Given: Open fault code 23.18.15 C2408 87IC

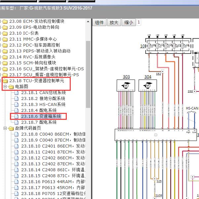Looking at the screenshot, I should 53,176.
